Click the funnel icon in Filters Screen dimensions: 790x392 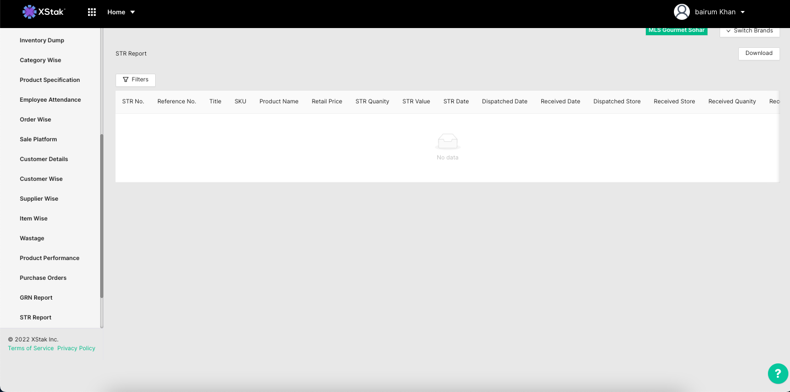(x=126, y=80)
